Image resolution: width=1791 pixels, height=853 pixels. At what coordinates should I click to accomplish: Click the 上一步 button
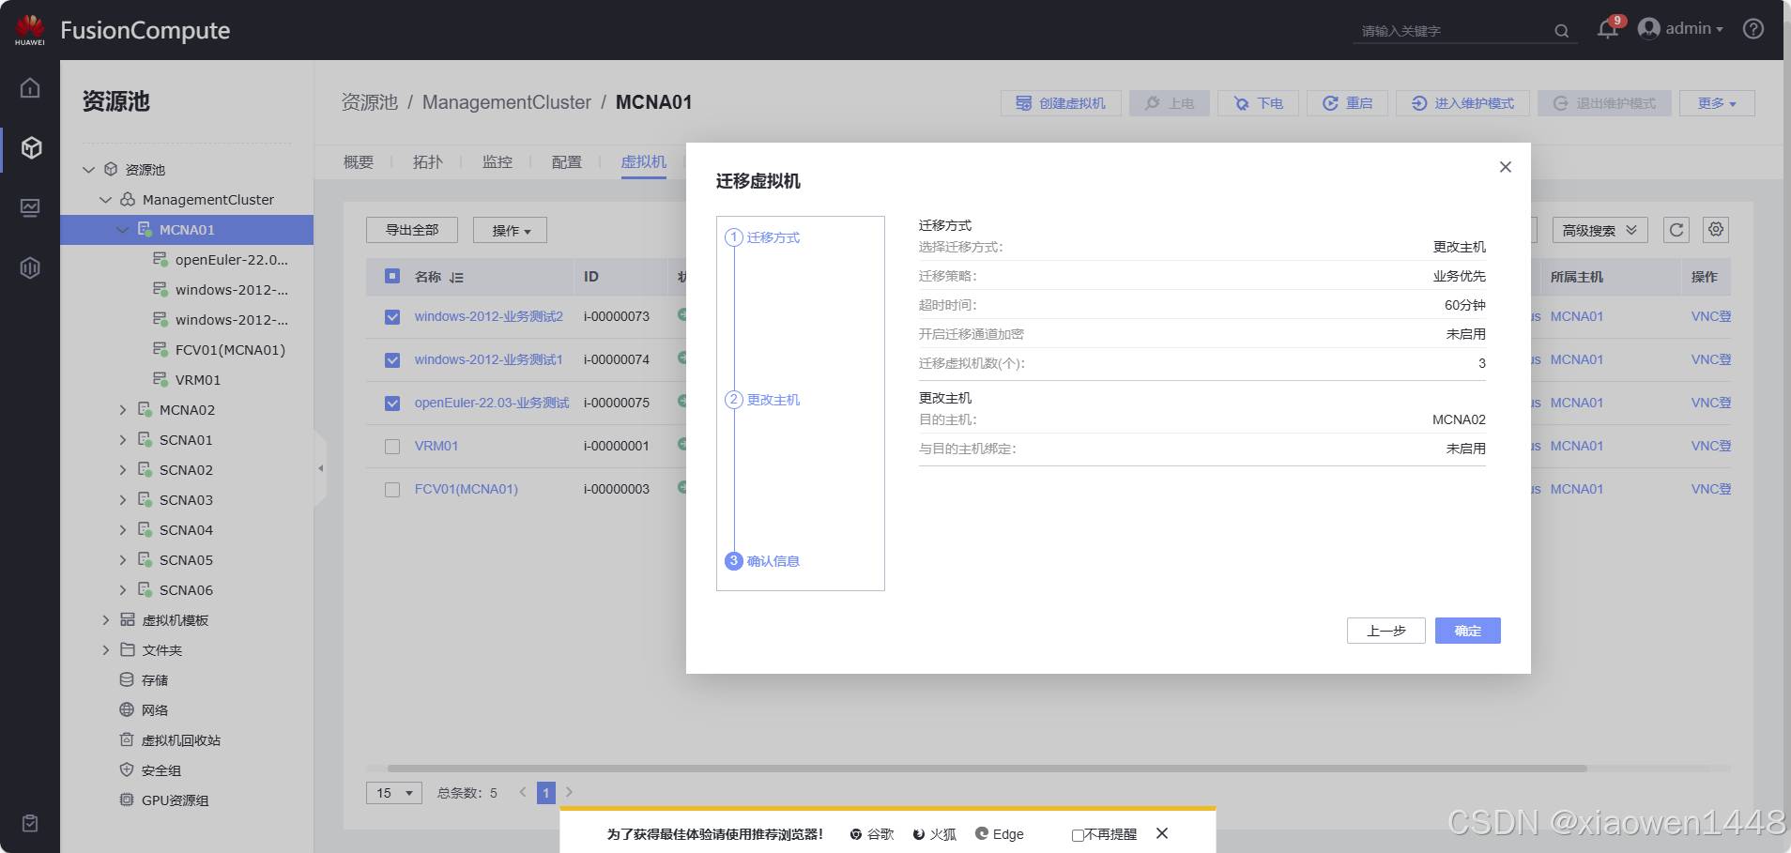point(1385,631)
